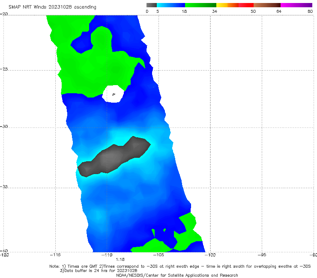Click the longitude label '-115'
317x278 pixels.
55,255
